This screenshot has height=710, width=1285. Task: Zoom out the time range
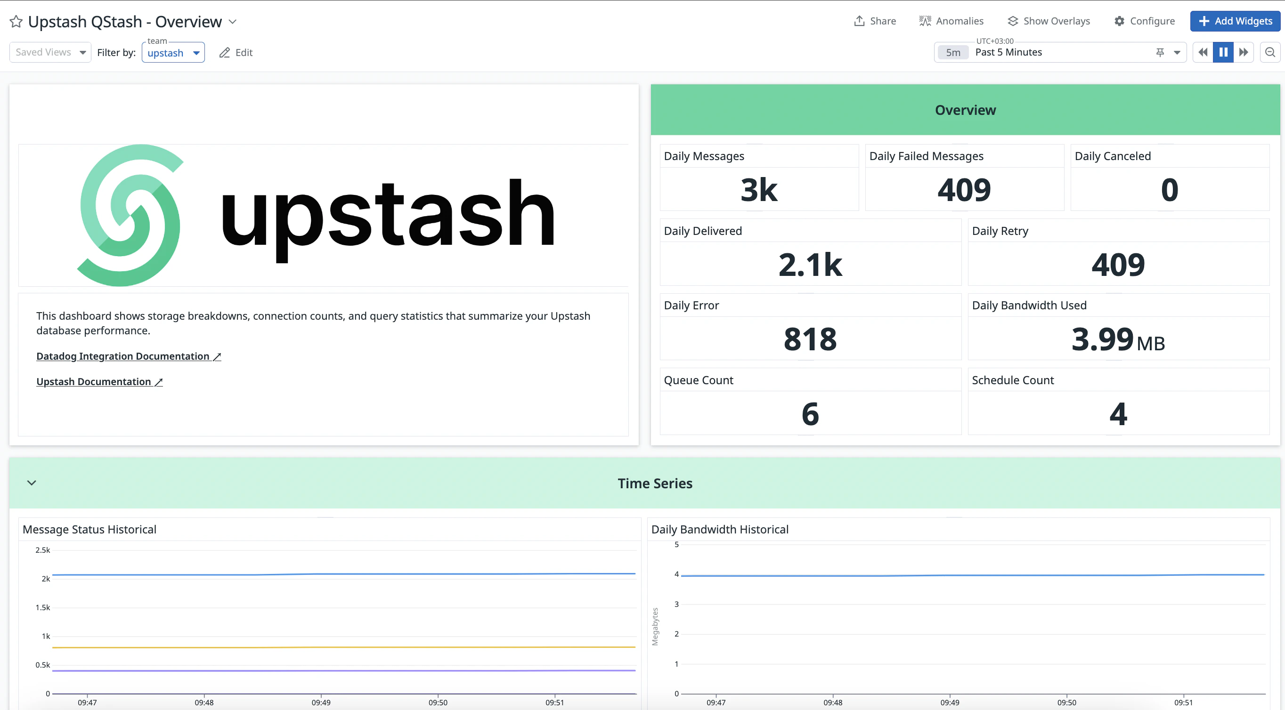(1270, 52)
